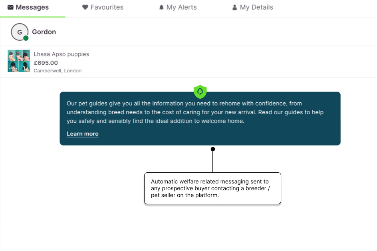377x251 pixels.
Task: Click the Lhasa Apso puppies listing title
Action: (61, 54)
